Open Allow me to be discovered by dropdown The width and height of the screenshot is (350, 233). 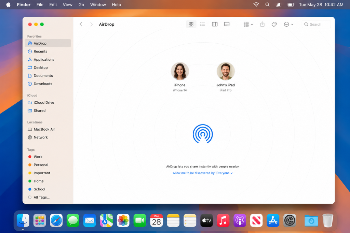click(203, 173)
